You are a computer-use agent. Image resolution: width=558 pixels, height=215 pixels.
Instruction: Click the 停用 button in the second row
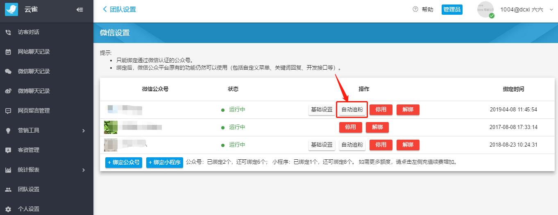coord(351,127)
